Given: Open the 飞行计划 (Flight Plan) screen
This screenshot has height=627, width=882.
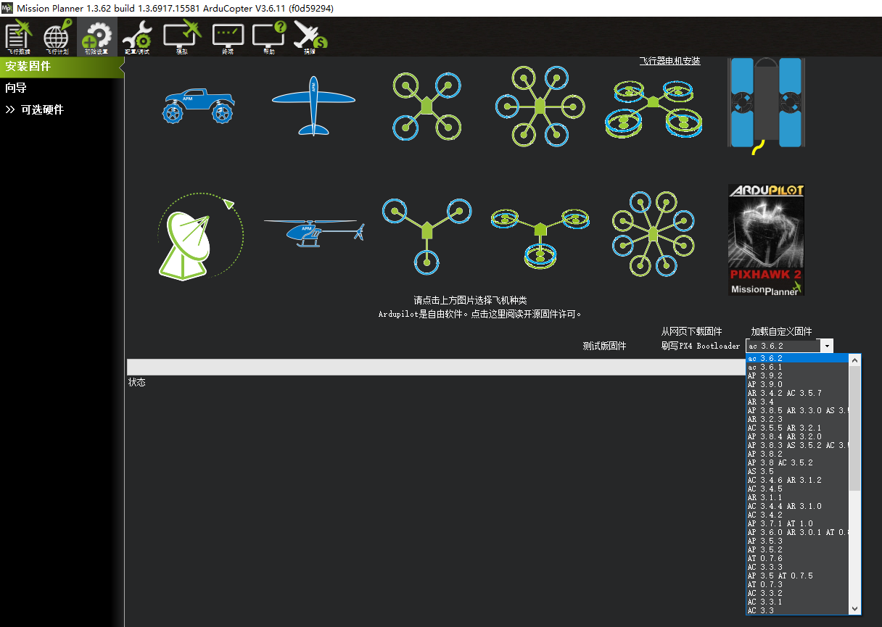Looking at the screenshot, I should pos(57,36).
